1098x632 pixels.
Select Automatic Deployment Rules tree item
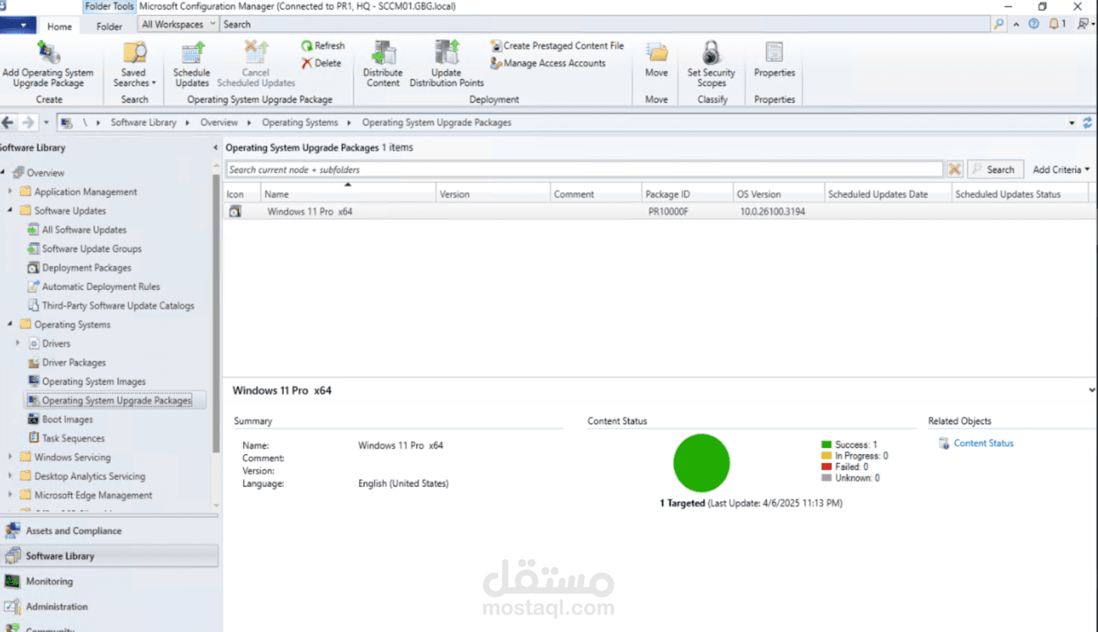[x=101, y=287]
